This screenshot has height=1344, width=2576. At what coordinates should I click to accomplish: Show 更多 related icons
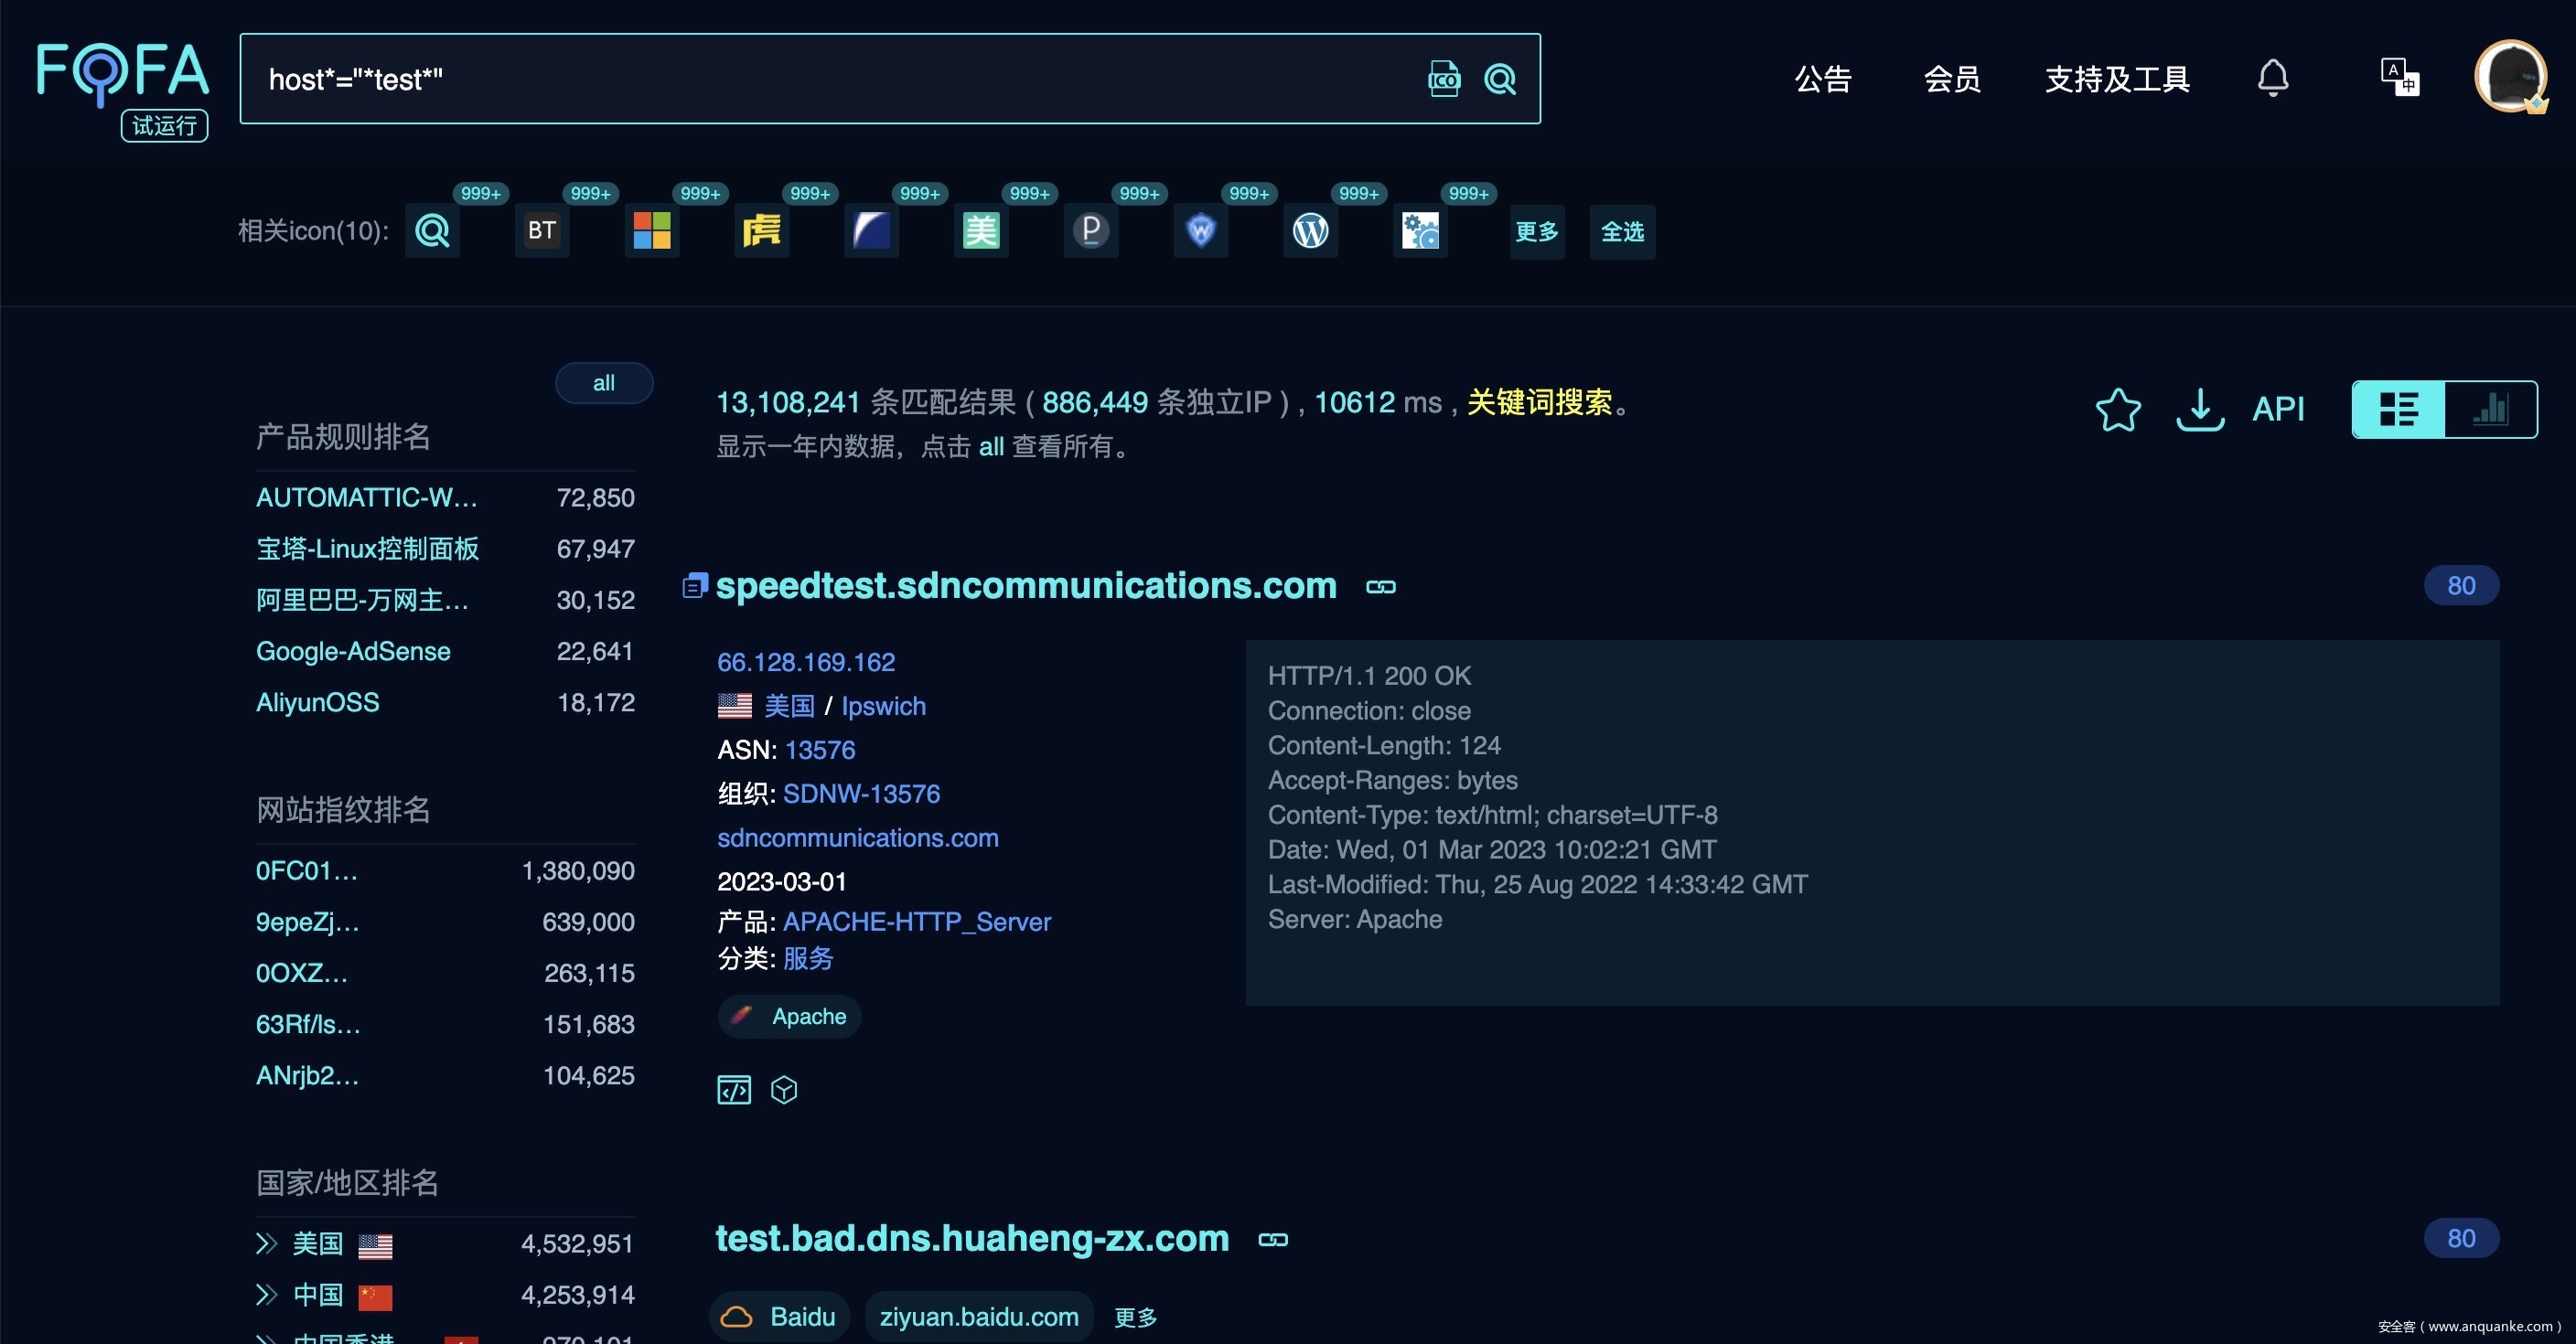1536,232
